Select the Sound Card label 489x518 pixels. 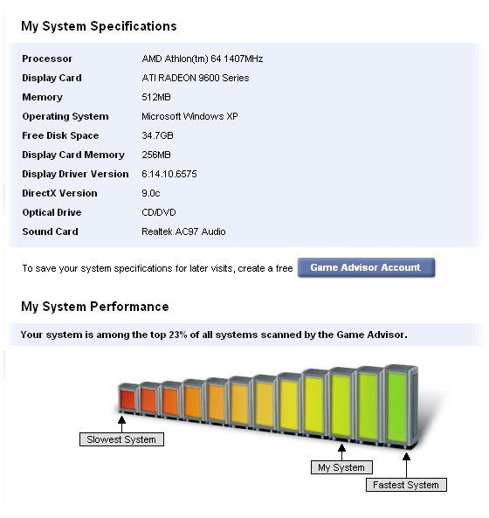pos(50,231)
